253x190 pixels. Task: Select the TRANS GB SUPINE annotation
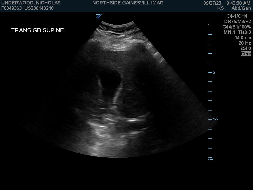click(x=37, y=30)
